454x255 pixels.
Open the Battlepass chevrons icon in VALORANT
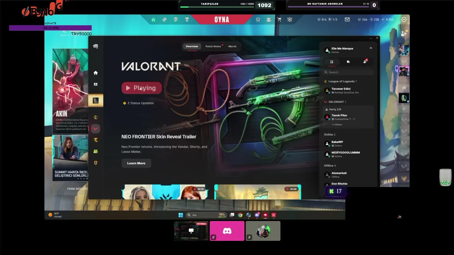(290, 20)
